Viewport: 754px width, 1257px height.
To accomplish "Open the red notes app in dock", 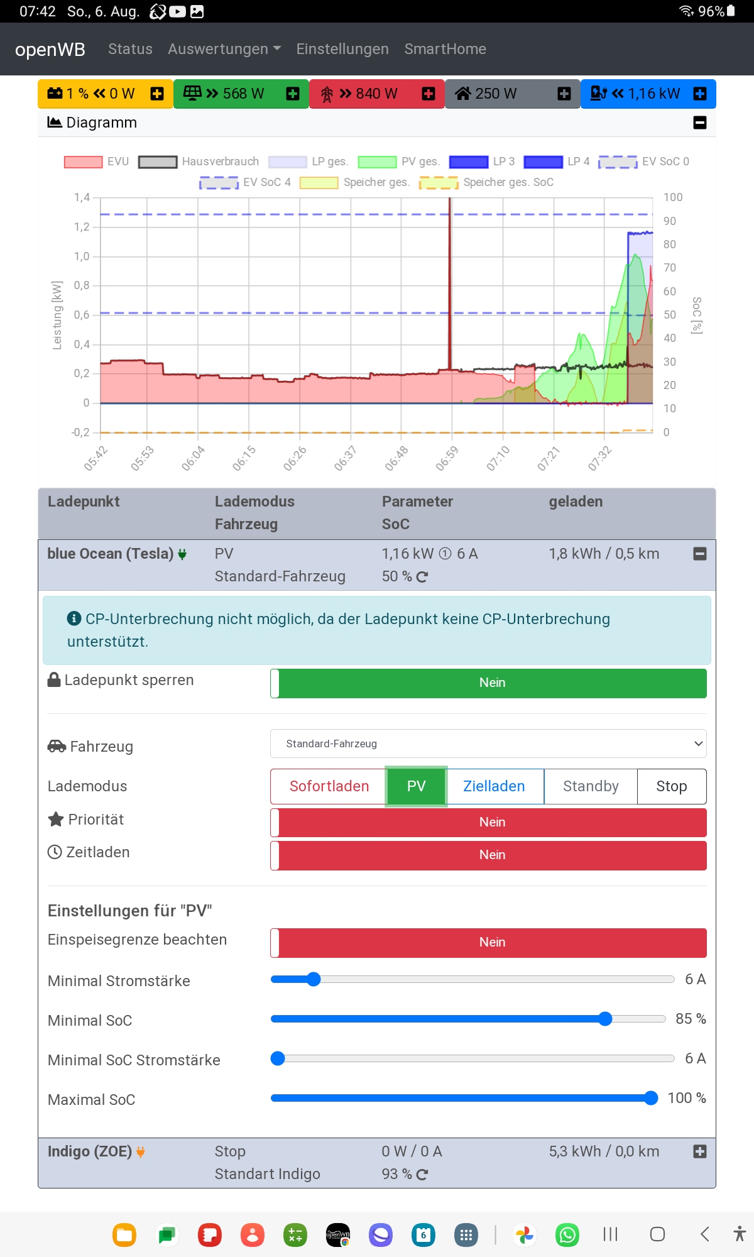I will pos(210,1235).
